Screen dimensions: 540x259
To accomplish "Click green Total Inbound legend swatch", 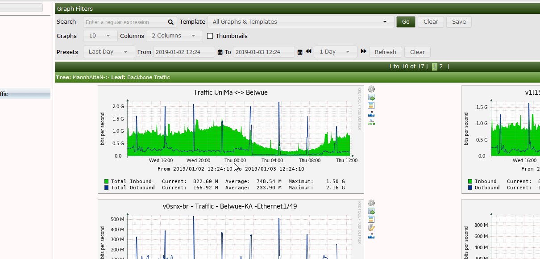I will 107,181.
